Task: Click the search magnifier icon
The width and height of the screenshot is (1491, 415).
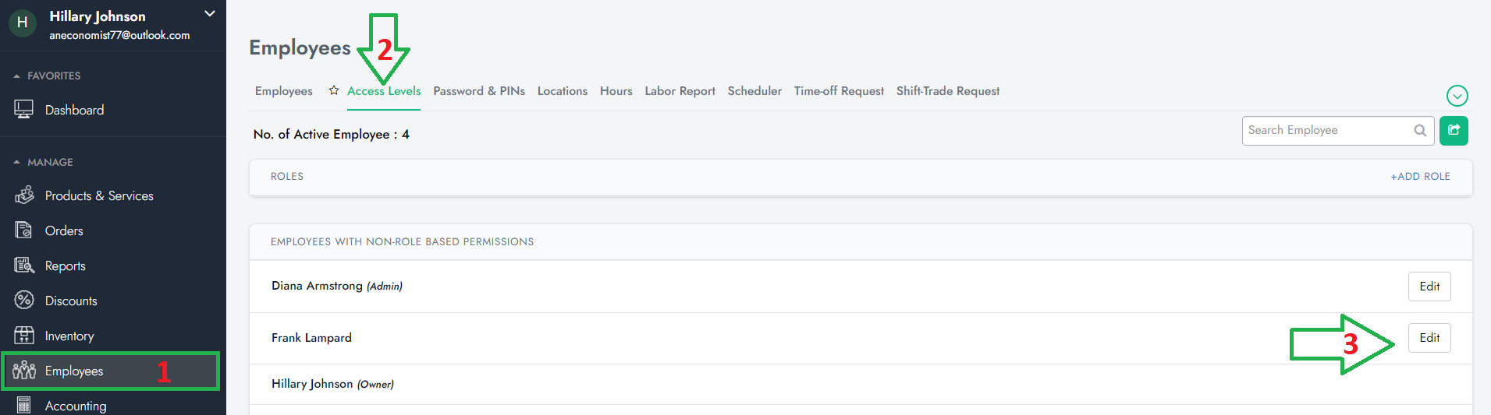Action: [x=1420, y=131]
